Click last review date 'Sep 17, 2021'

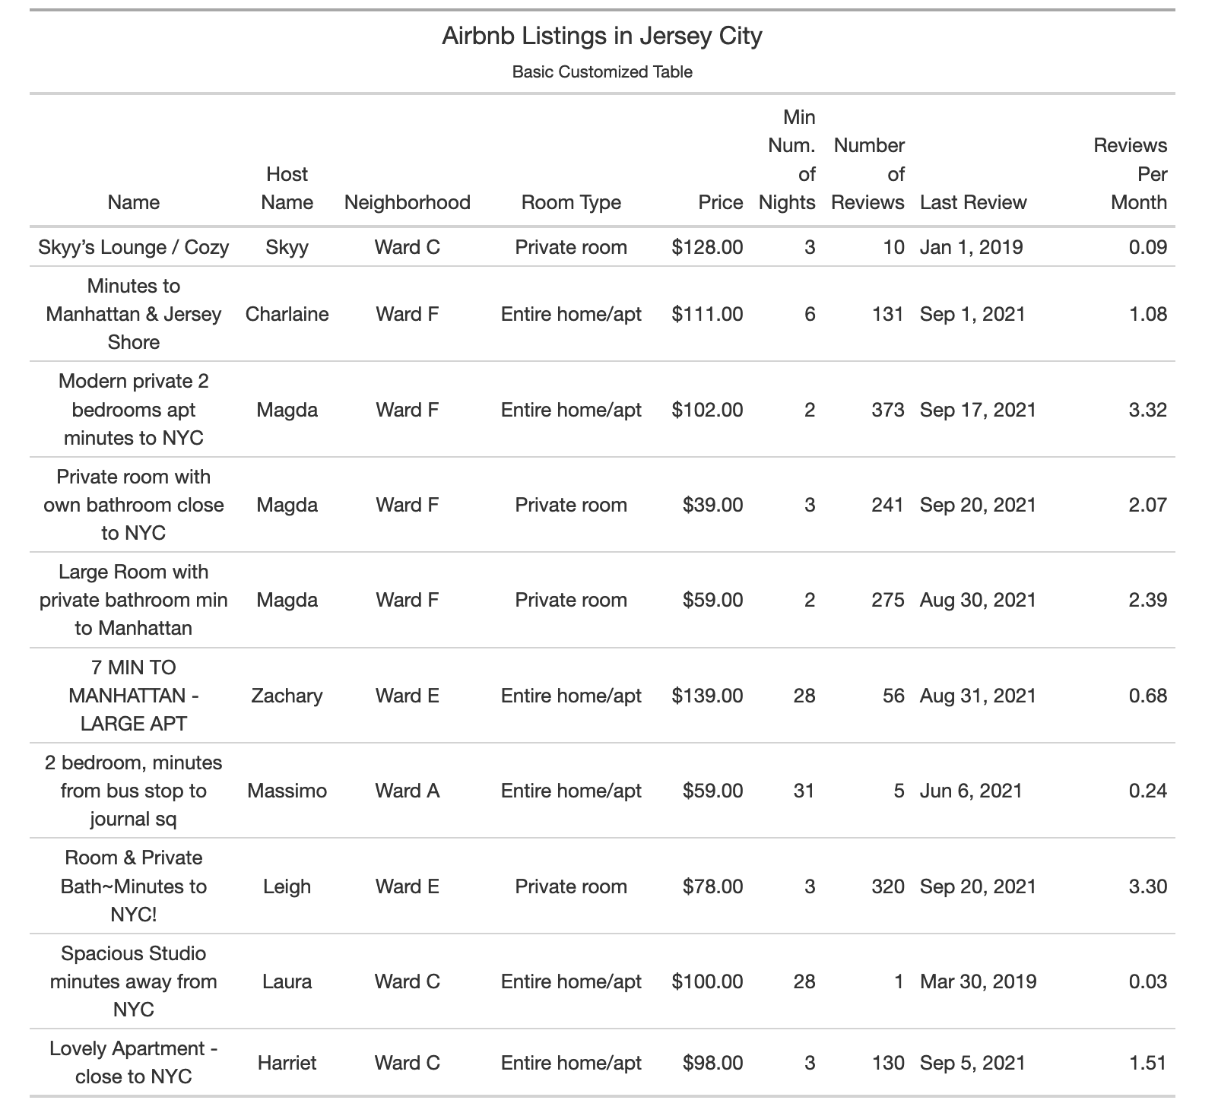(978, 410)
